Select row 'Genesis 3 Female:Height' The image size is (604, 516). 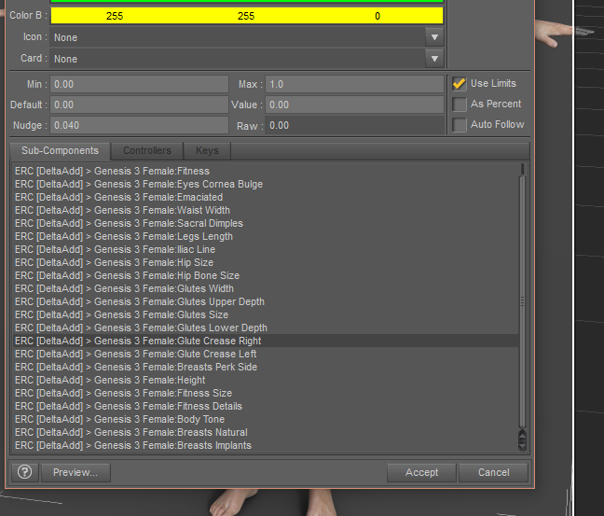tap(266, 381)
